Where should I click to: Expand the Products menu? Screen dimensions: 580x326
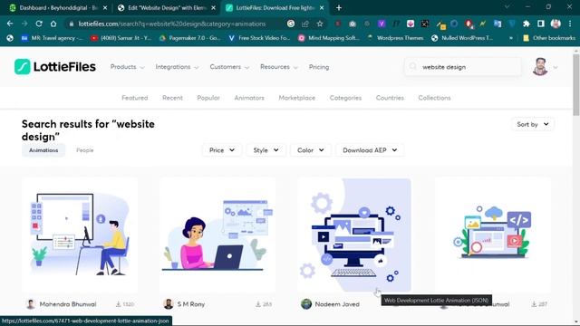click(x=127, y=67)
